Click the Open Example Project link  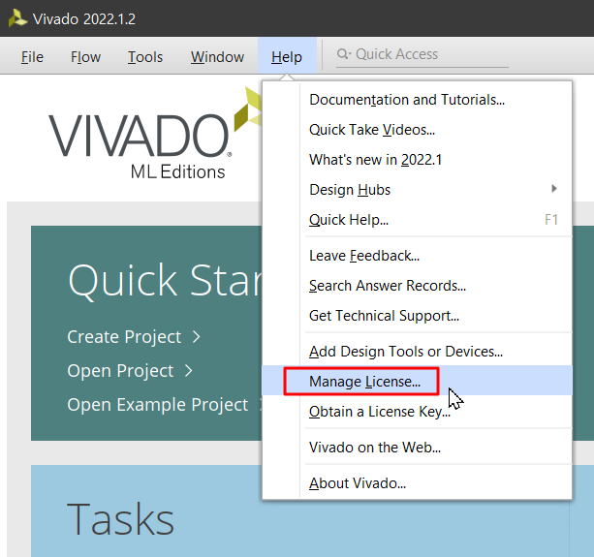pyautogui.click(x=158, y=404)
